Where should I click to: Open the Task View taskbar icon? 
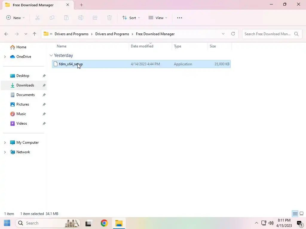(88, 223)
